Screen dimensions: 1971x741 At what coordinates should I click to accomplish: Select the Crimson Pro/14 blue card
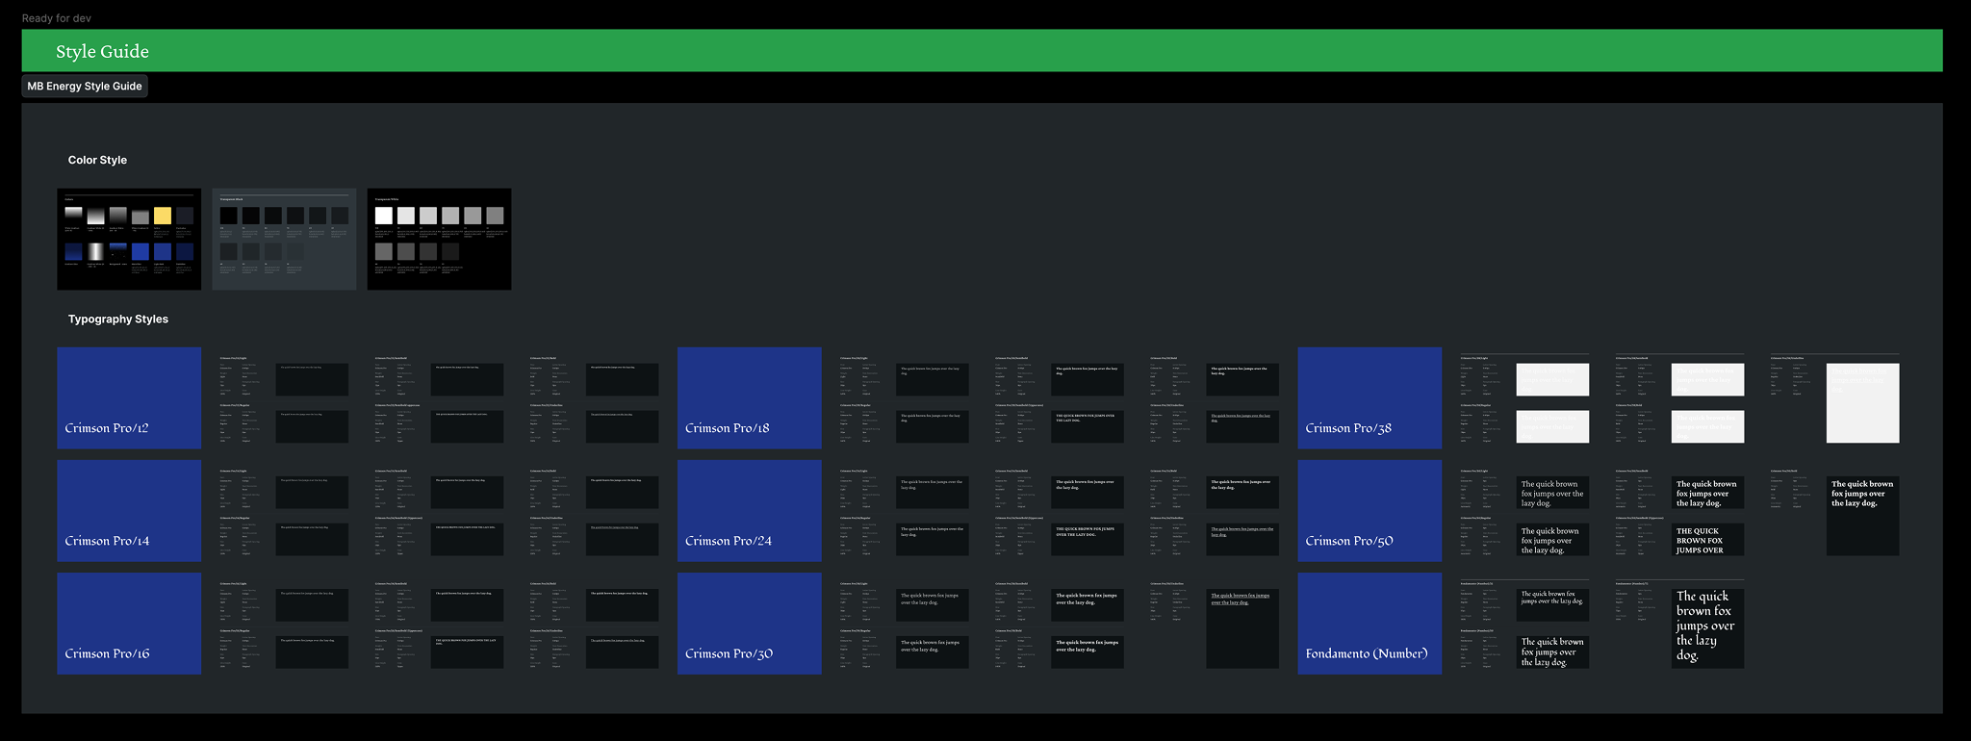129,510
